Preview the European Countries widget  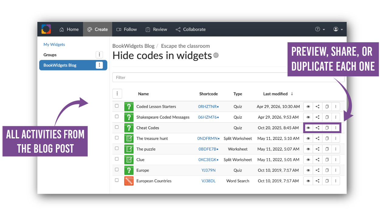pyautogui.click(x=308, y=181)
